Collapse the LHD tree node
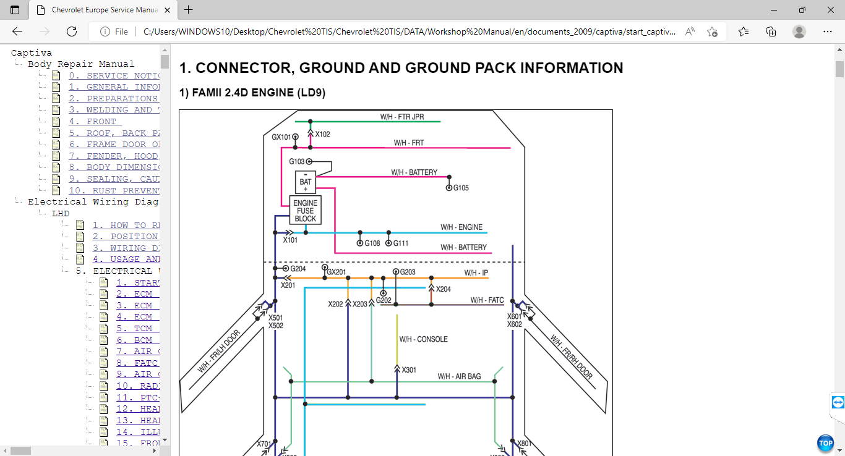Viewport: 845px width, 456px height. tap(60, 214)
